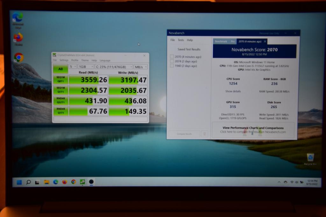
Task: Open the Google Chrome desktop shortcut
Action: point(19,60)
